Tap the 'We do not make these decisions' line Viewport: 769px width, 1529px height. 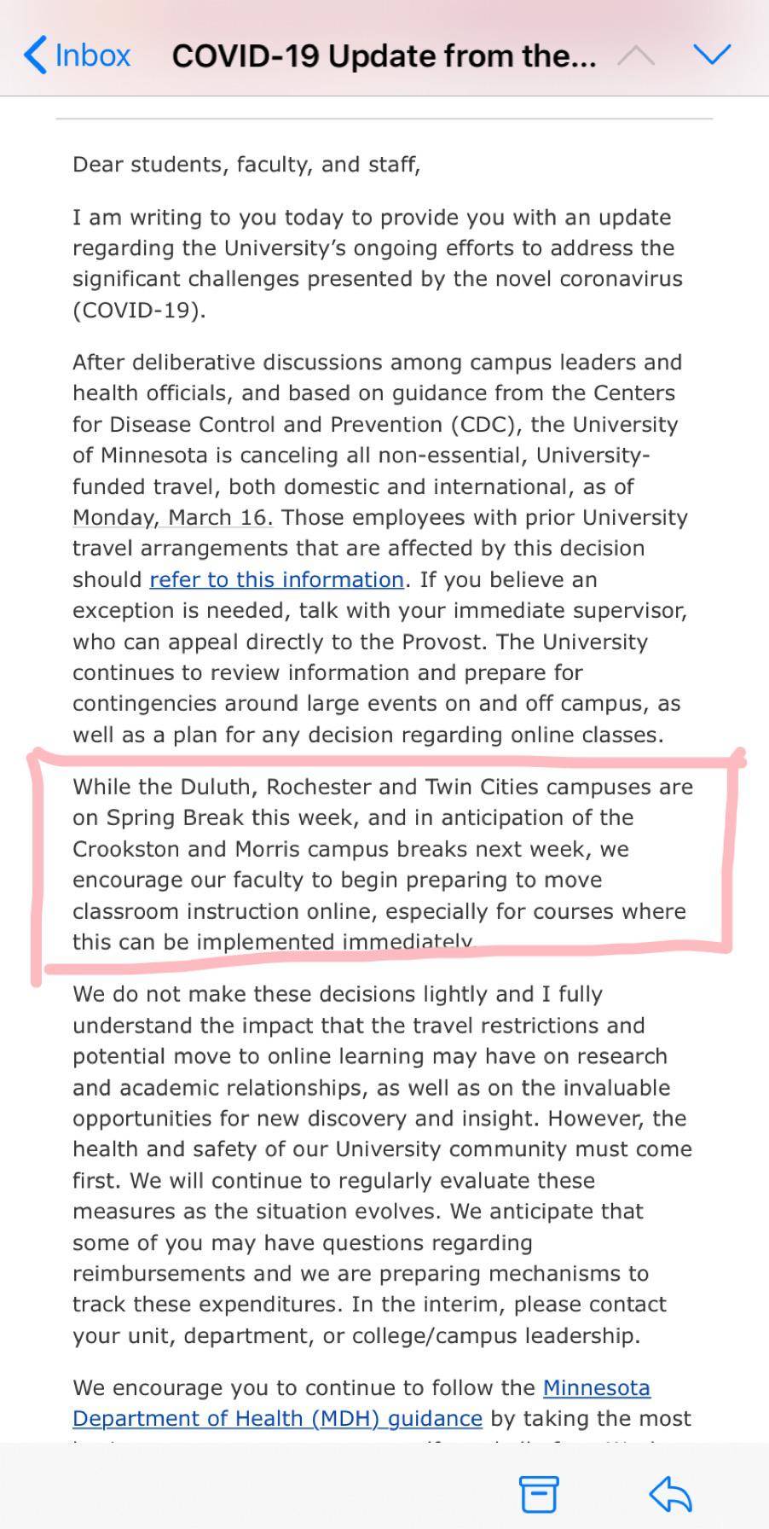tap(338, 994)
